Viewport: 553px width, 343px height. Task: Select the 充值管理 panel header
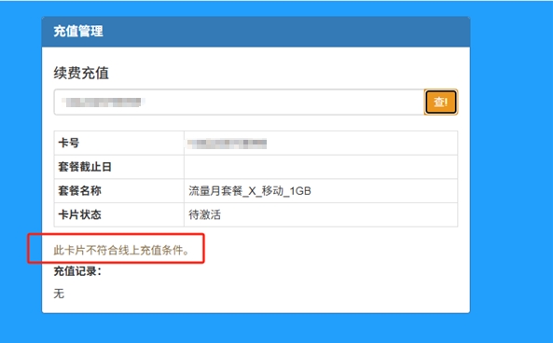256,32
